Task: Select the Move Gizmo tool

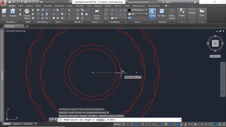Action: point(172,14)
